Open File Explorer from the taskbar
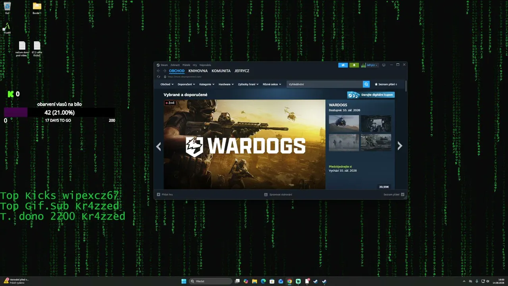 click(x=254, y=281)
